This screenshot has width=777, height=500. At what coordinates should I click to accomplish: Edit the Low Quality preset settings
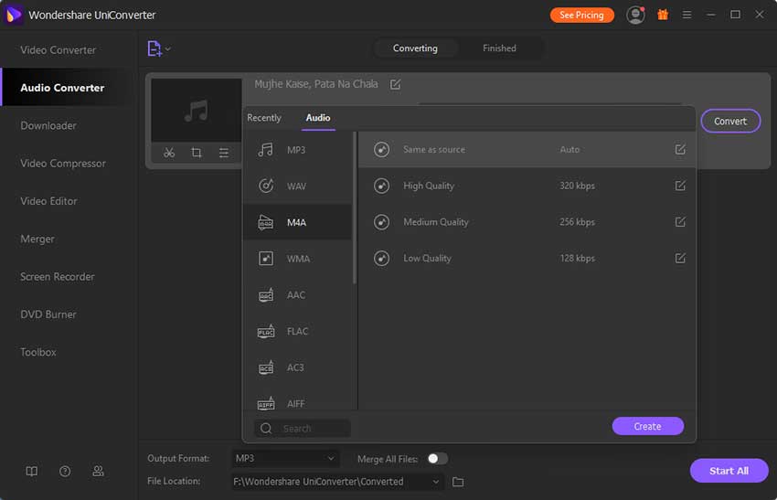680,258
